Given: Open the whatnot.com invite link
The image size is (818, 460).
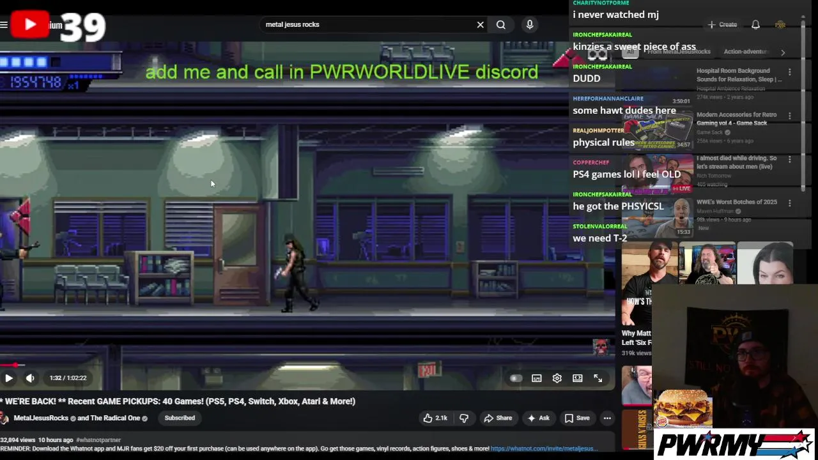Looking at the screenshot, I should point(544,448).
